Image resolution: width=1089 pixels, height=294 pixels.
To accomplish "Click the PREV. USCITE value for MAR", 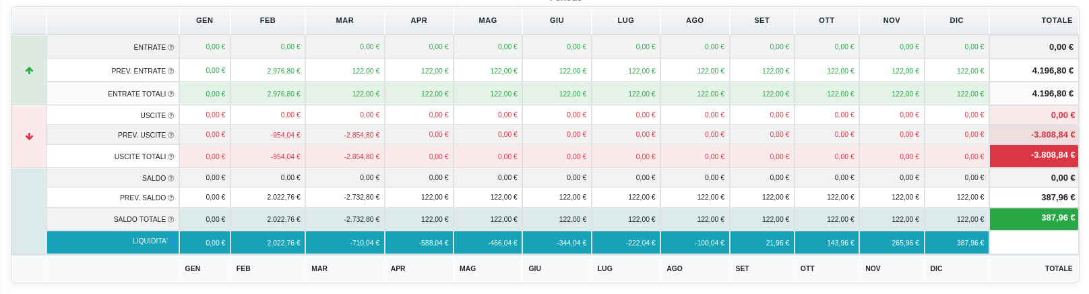I will tap(362, 135).
